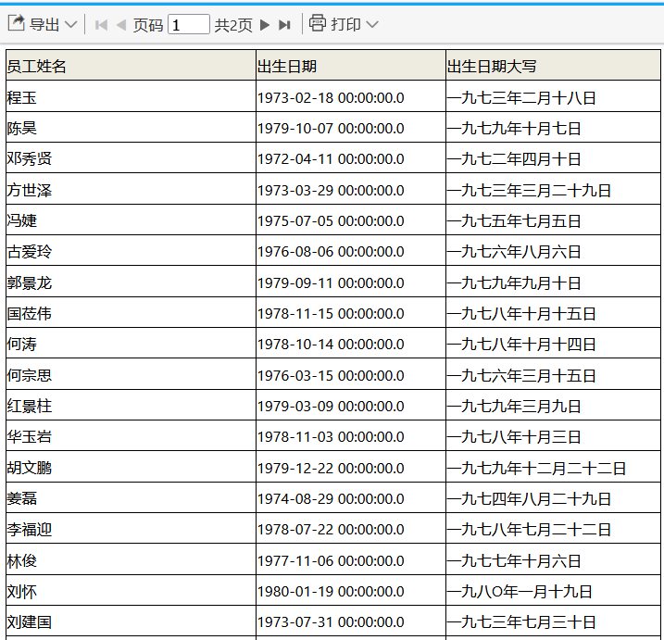
Task: Click the 员工姓名 column header
Action: point(131,65)
